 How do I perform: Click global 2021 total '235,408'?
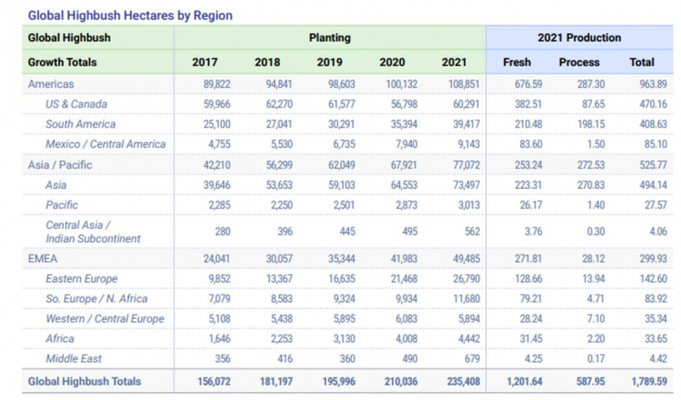click(463, 381)
